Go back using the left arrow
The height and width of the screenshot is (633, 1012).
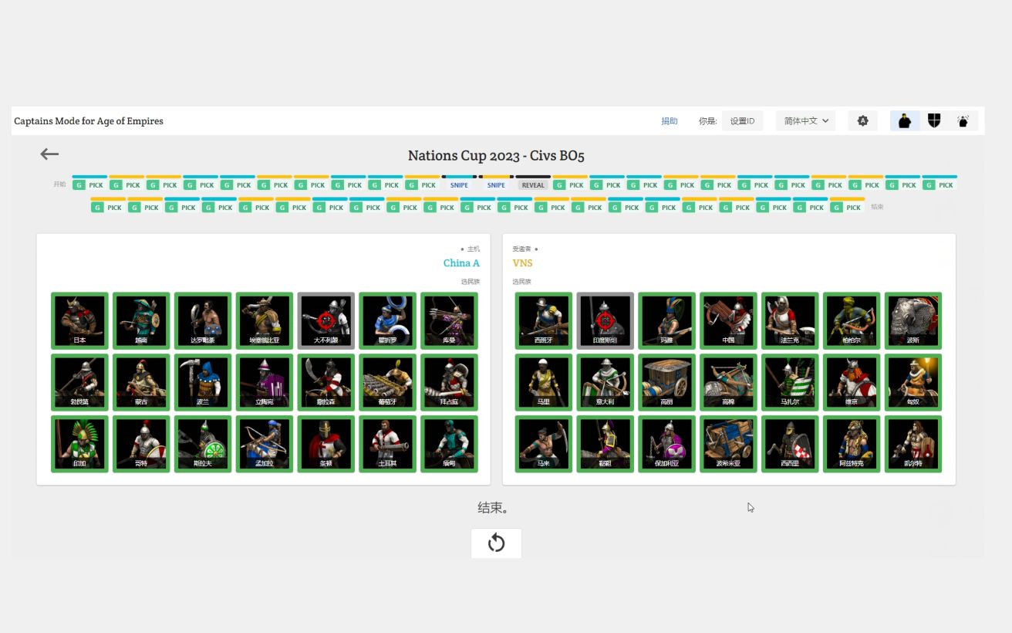pyautogui.click(x=49, y=154)
